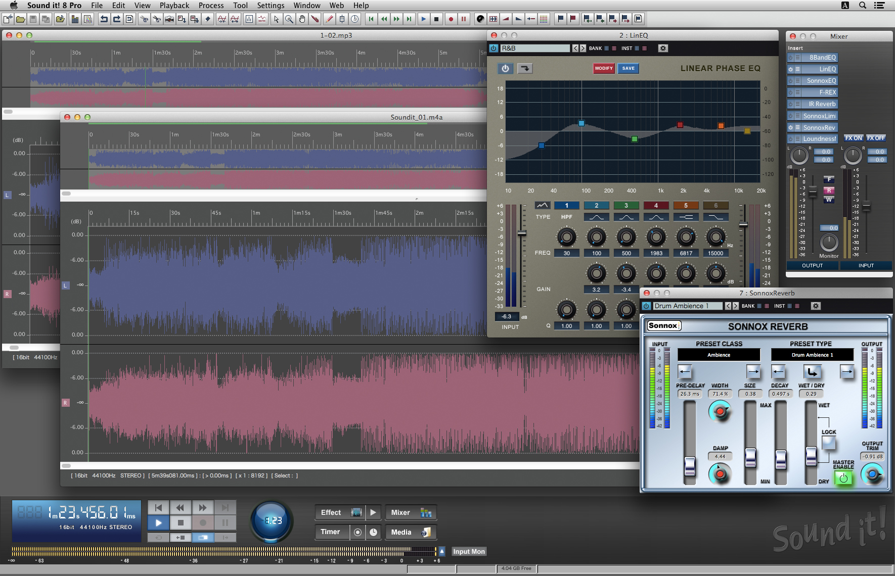
Task: Toggle the Sonnox Reverb Lock button
Action: pos(828,443)
